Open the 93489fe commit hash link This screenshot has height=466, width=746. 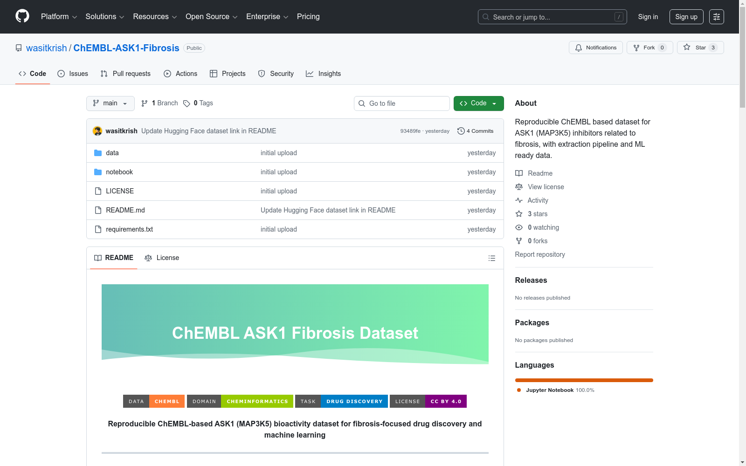pos(410,131)
